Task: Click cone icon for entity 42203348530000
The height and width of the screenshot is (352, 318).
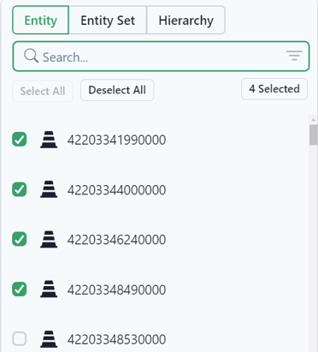Action: [x=49, y=339]
